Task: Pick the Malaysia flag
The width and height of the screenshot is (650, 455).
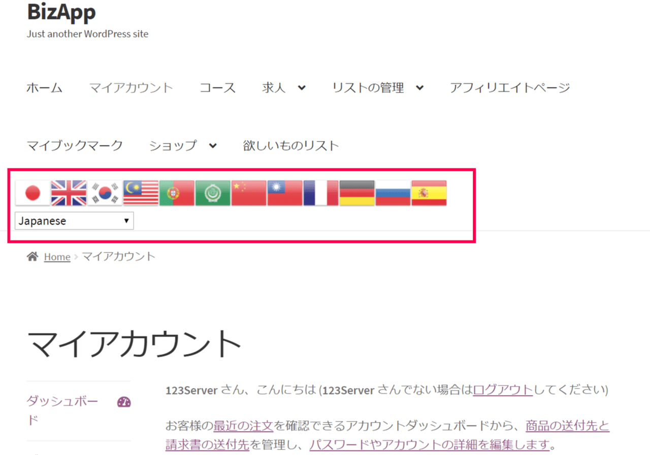Action: pyautogui.click(x=141, y=193)
